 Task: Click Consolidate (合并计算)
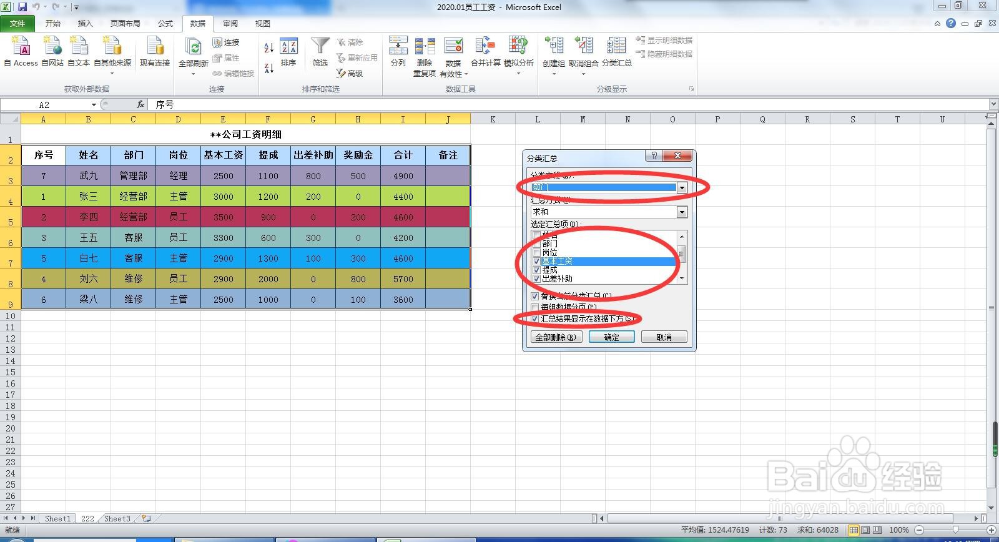485,51
